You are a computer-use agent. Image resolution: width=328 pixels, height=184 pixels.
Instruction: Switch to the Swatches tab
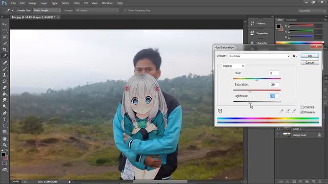click(291, 20)
